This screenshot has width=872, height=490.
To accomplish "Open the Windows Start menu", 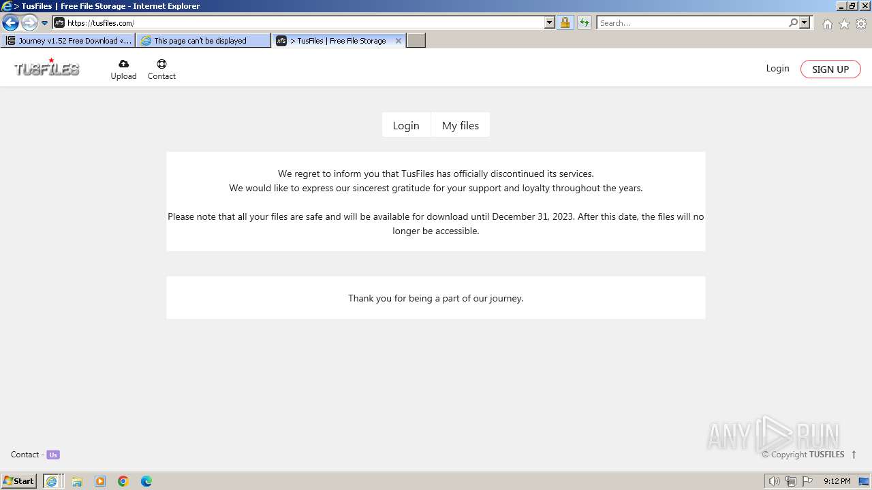I will (x=19, y=480).
